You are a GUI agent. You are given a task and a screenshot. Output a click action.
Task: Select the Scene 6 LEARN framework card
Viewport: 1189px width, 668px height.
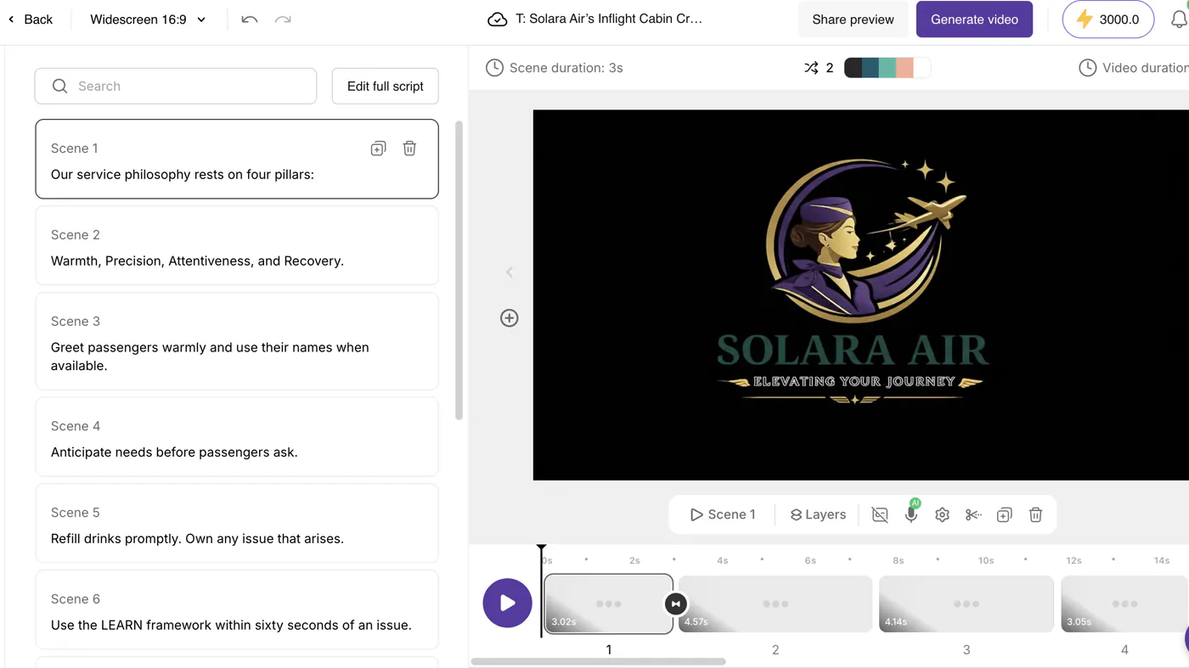237,609
